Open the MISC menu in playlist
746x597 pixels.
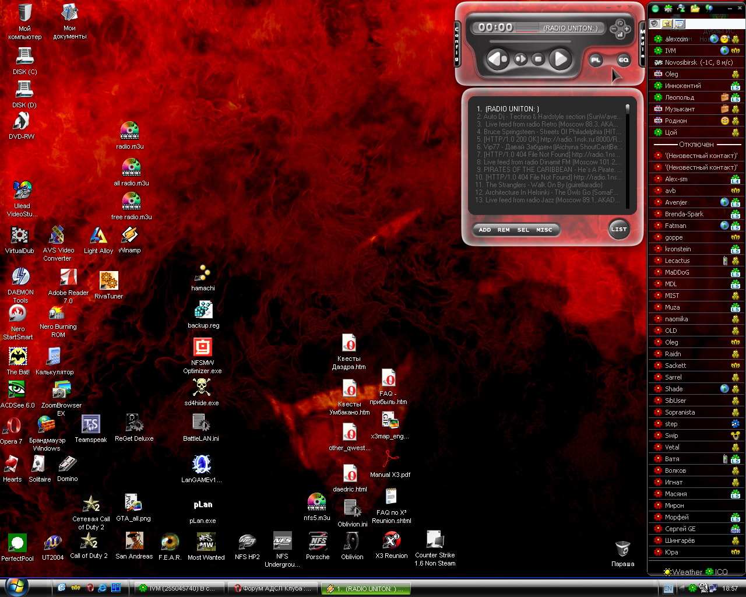[x=544, y=230]
